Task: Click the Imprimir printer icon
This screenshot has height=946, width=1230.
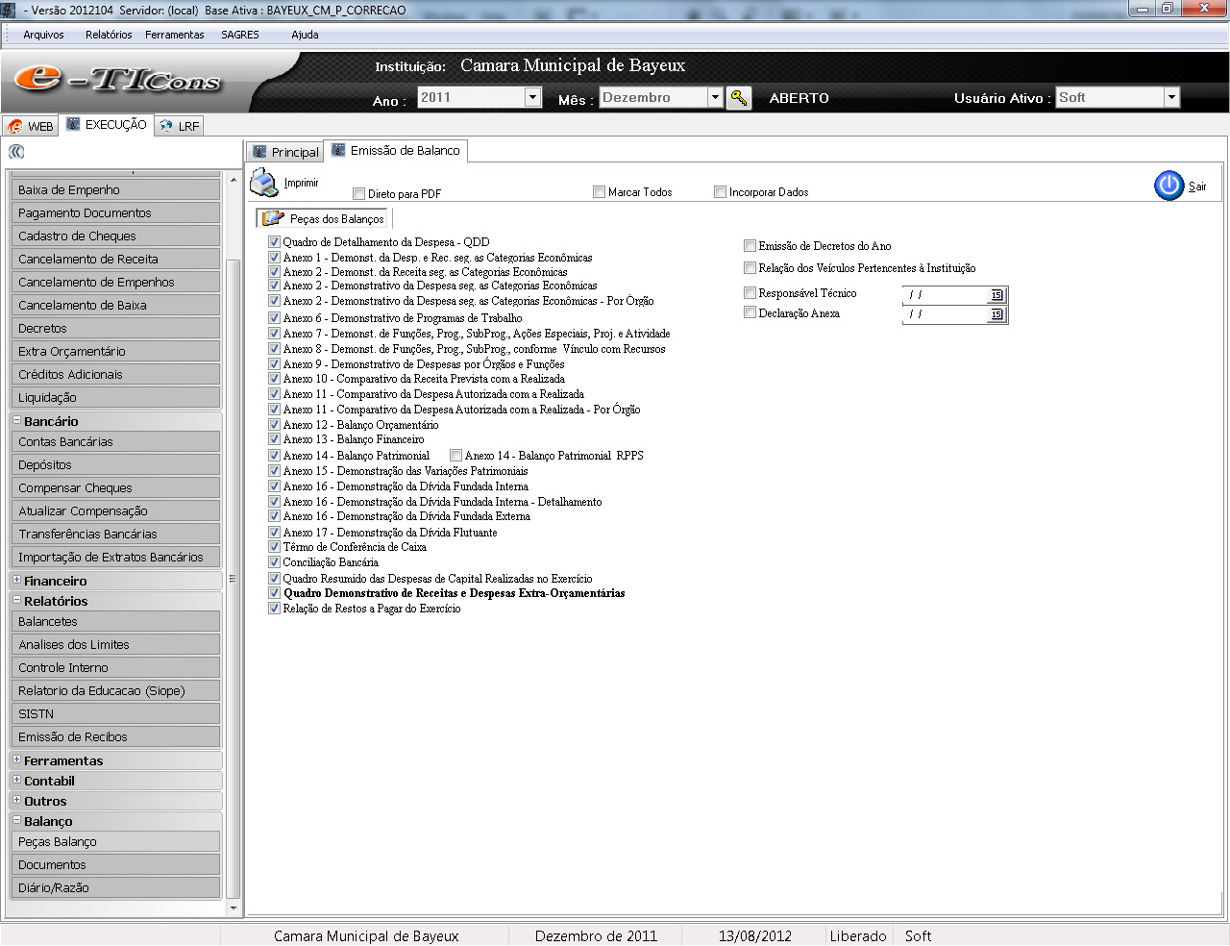Action: (263, 182)
